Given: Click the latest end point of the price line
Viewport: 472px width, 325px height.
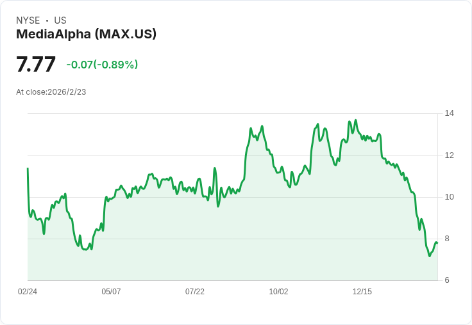Looking at the screenshot, I should pos(437,242).
